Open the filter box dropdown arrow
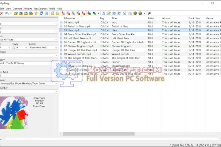This screenshot has height=147, width=221. [x=219, y=139]
